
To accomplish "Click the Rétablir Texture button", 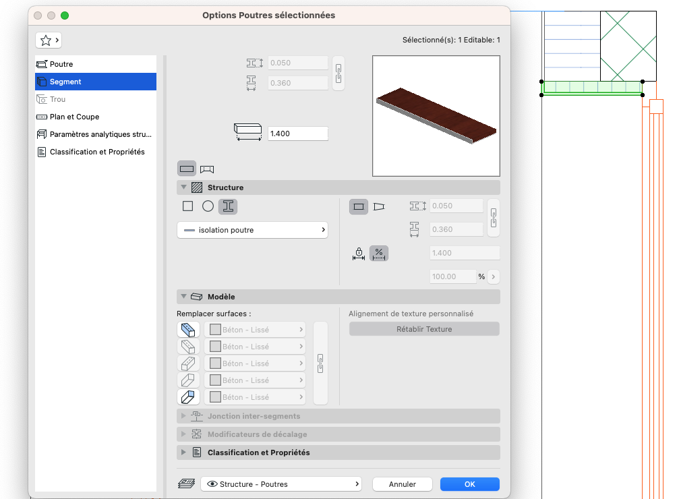I will point(424,329).
